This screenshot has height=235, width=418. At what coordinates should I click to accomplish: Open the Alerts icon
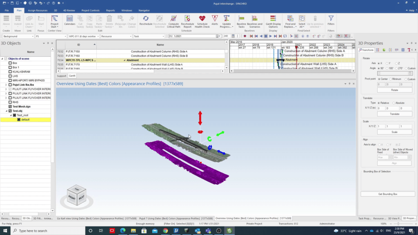click(x=215, y=20)
